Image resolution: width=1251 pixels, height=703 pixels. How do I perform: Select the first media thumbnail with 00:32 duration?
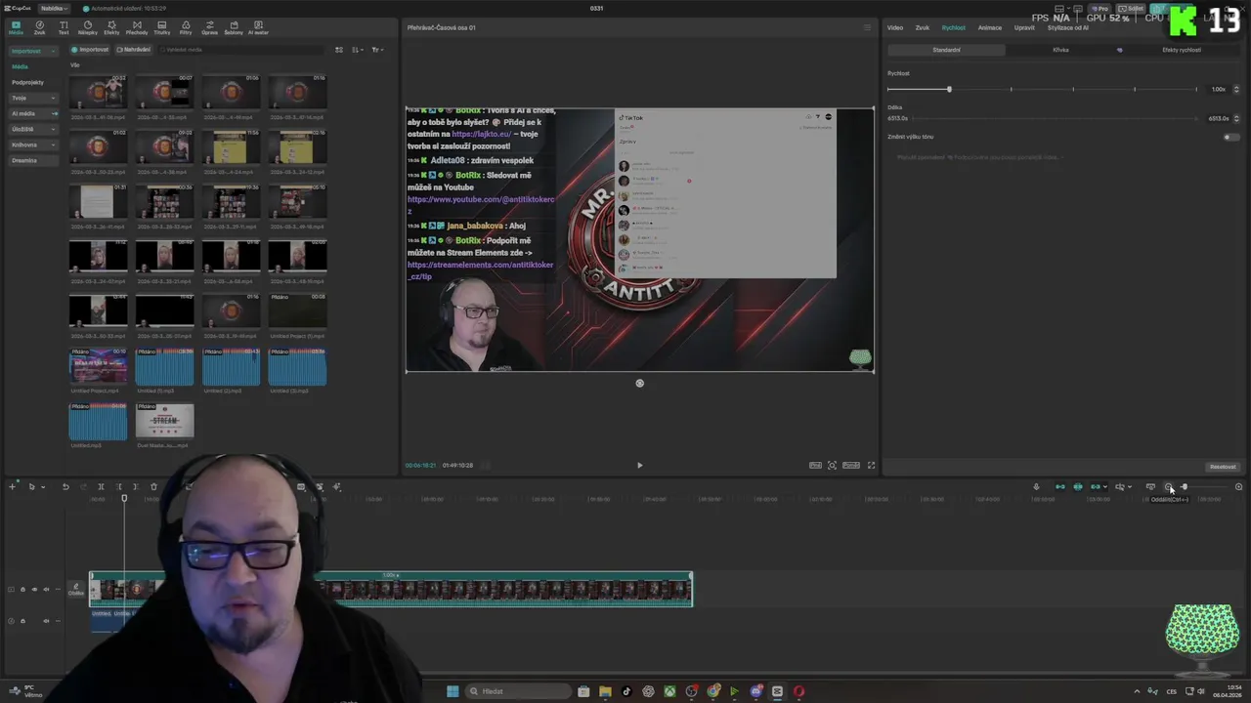pos(98,93)
